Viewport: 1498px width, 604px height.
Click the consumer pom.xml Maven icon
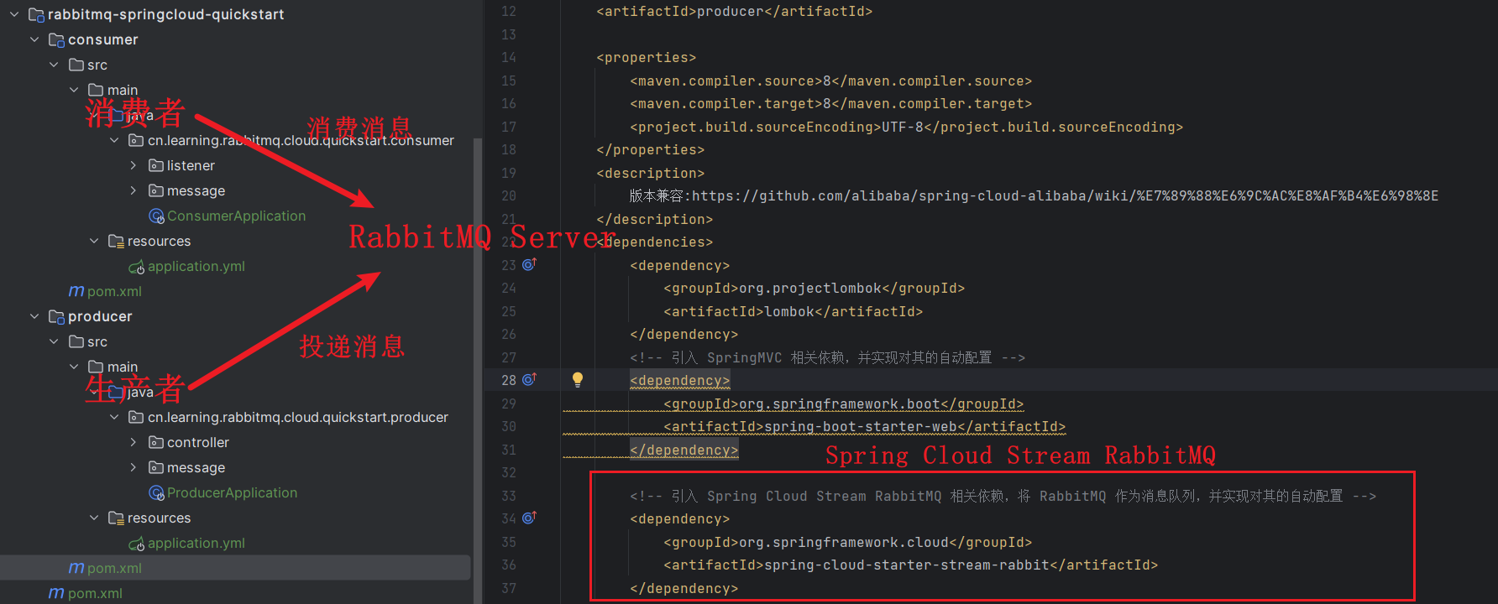(76, 291)
